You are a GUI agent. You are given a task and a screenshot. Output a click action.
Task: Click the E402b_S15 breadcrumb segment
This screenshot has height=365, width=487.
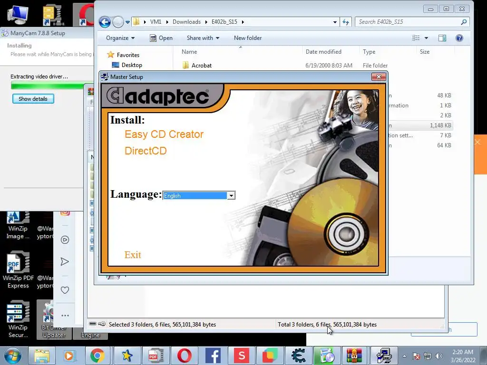click(x=224, y=22)
